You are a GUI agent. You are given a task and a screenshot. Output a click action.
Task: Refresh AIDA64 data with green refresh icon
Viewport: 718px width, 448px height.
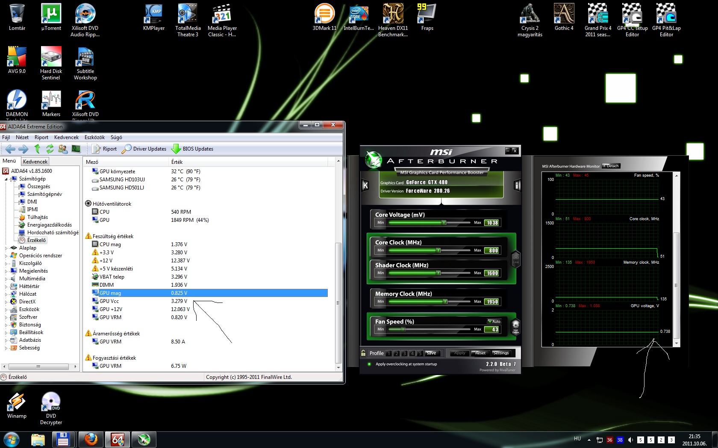pyautogui.click(x=50, y=148)
